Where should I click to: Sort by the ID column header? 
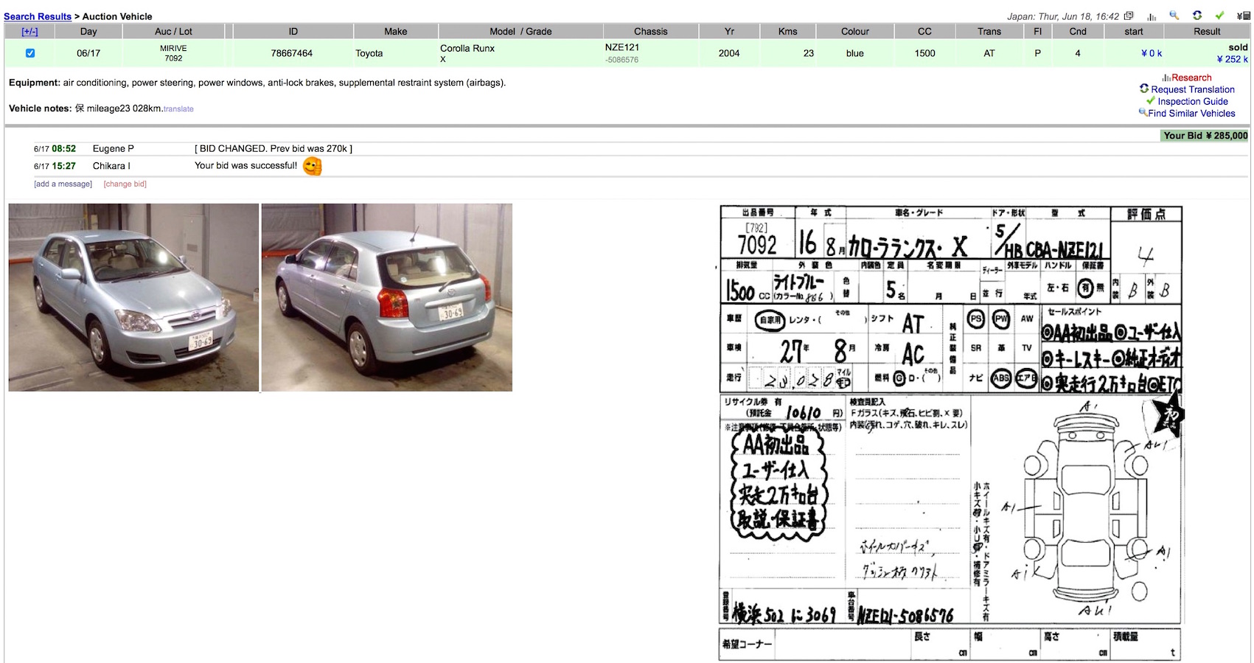[x=293, y=32]
